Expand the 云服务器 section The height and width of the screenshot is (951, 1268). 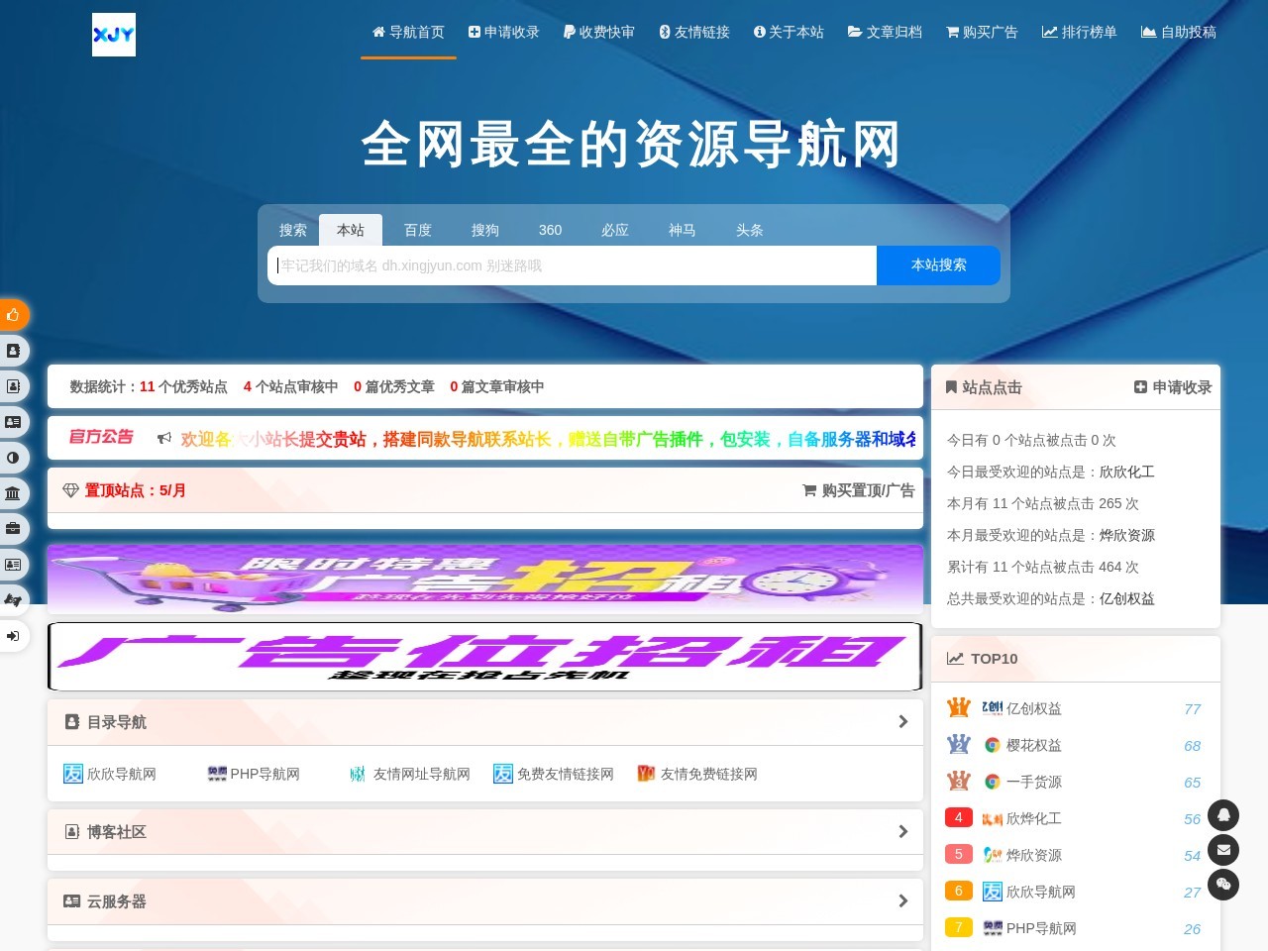pos(484,901)
